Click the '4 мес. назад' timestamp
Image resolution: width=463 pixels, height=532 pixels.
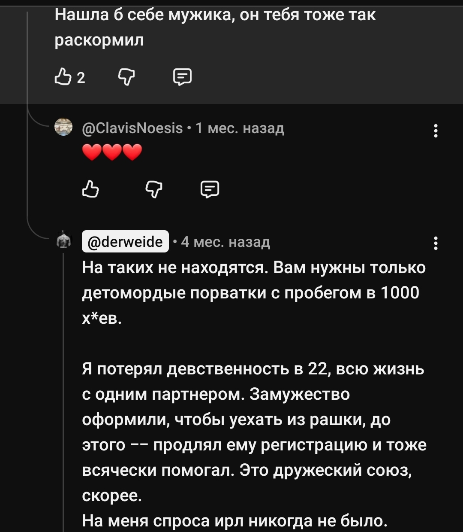pos(225,242)
